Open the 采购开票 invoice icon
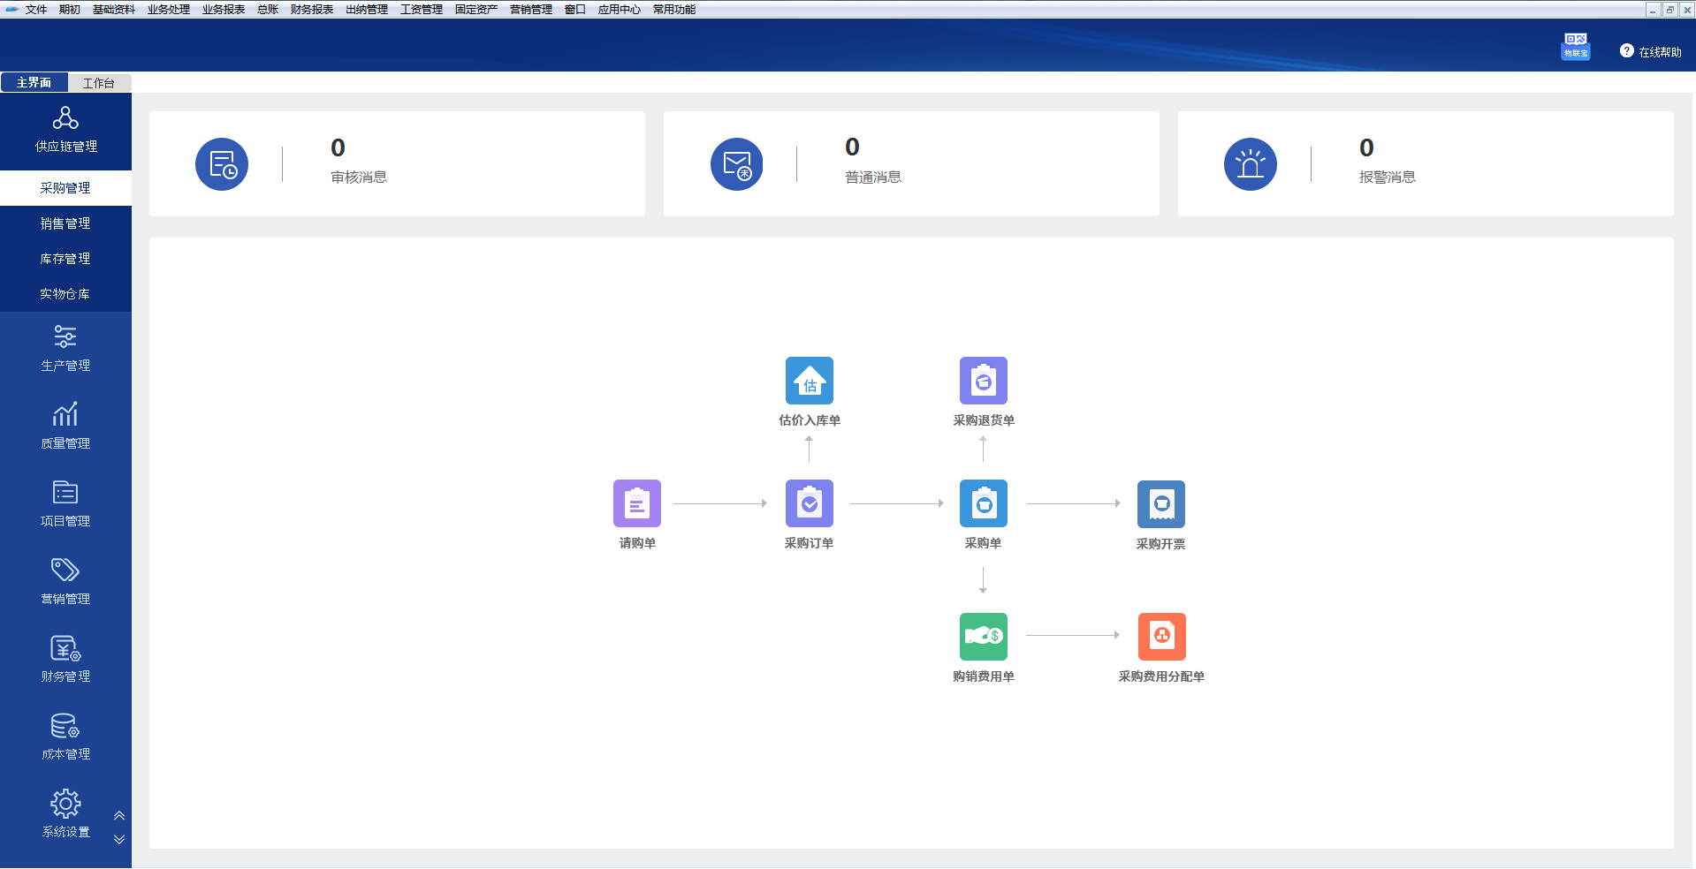The width and height of the screenshot is (1696, 869). pyautogui.click(x=1160, y=504)
